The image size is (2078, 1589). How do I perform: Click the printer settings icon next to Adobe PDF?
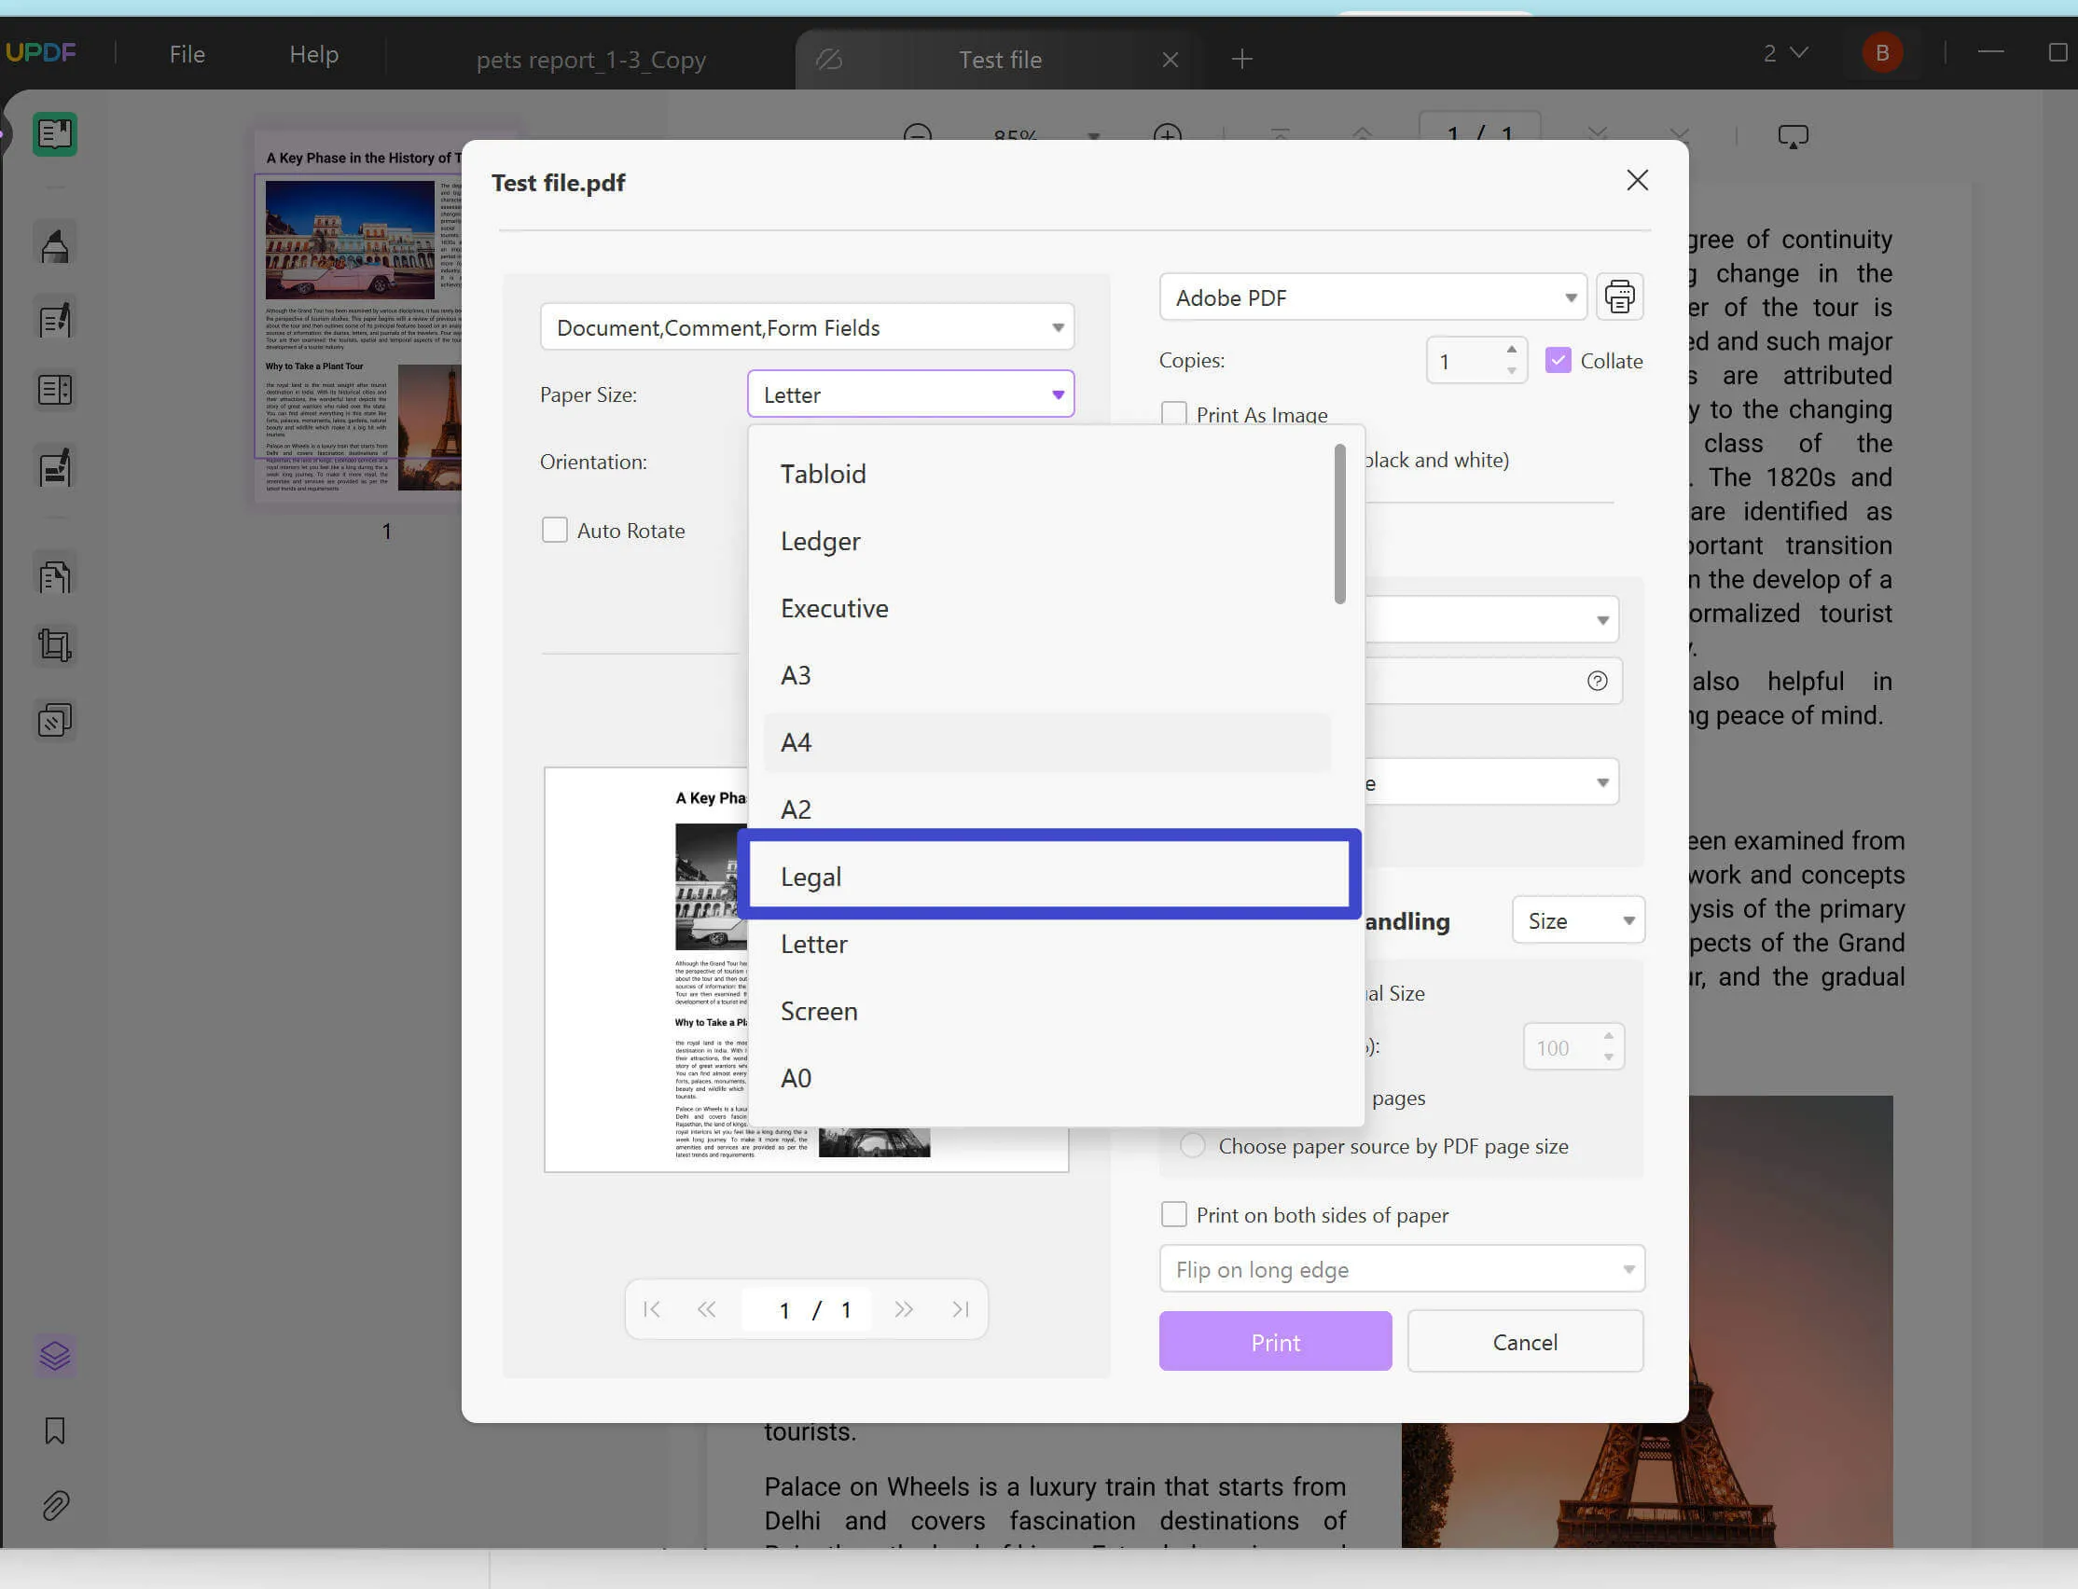click(x=1614, y=297)
